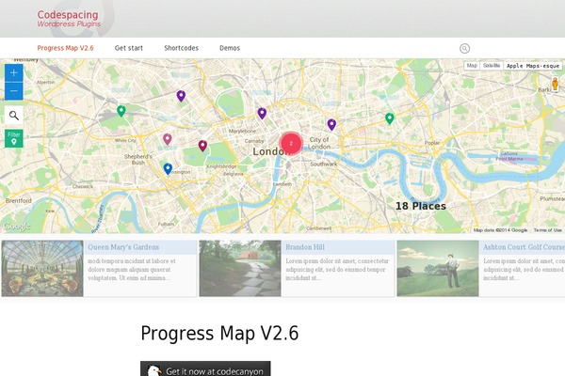
Task: Zoom in the map with plus button
Action: (14, 73)
